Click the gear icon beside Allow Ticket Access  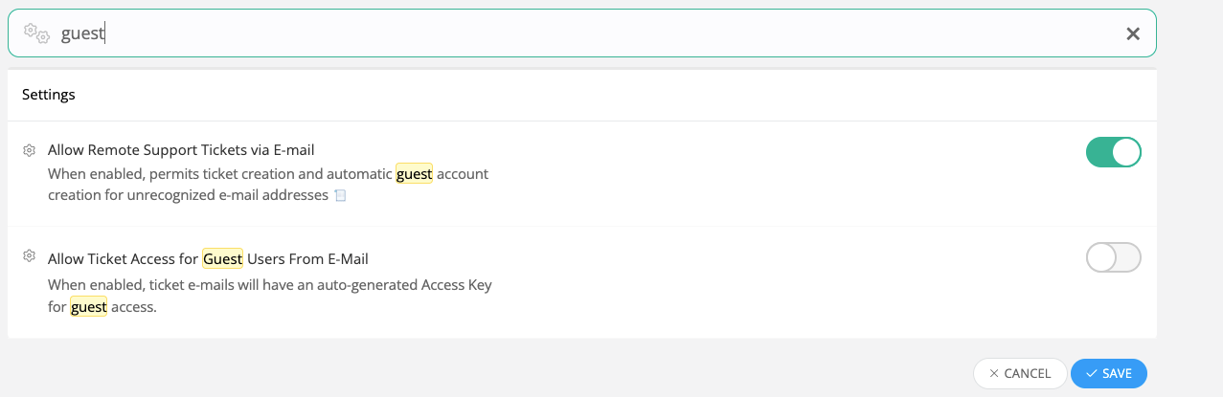pyautogui.click(x=30, y=256)
